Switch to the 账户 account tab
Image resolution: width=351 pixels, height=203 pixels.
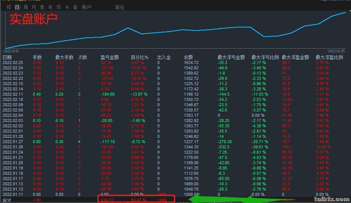point(86,7)
